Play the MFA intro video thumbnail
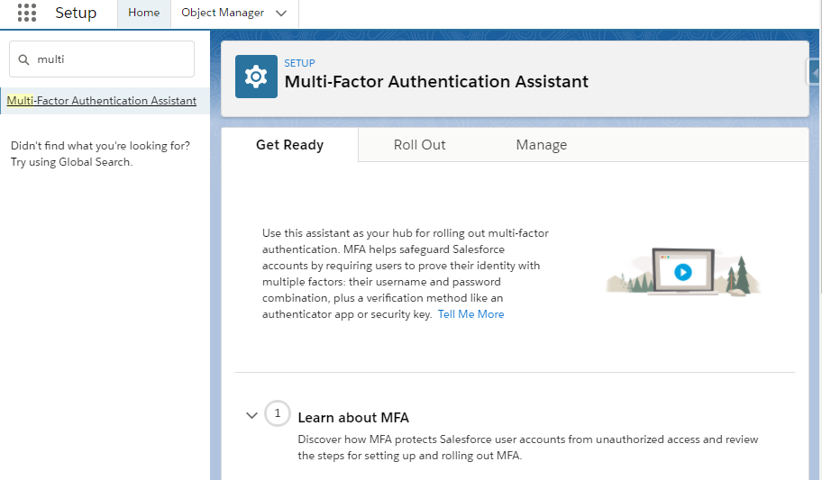822x480 pixels. [x=682, y=272]
